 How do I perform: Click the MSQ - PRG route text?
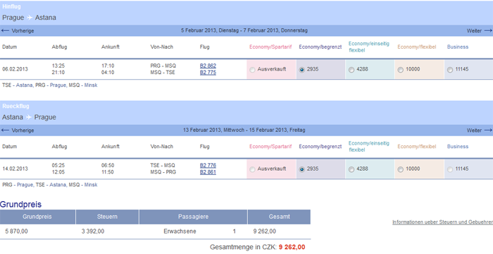[163, 172]
